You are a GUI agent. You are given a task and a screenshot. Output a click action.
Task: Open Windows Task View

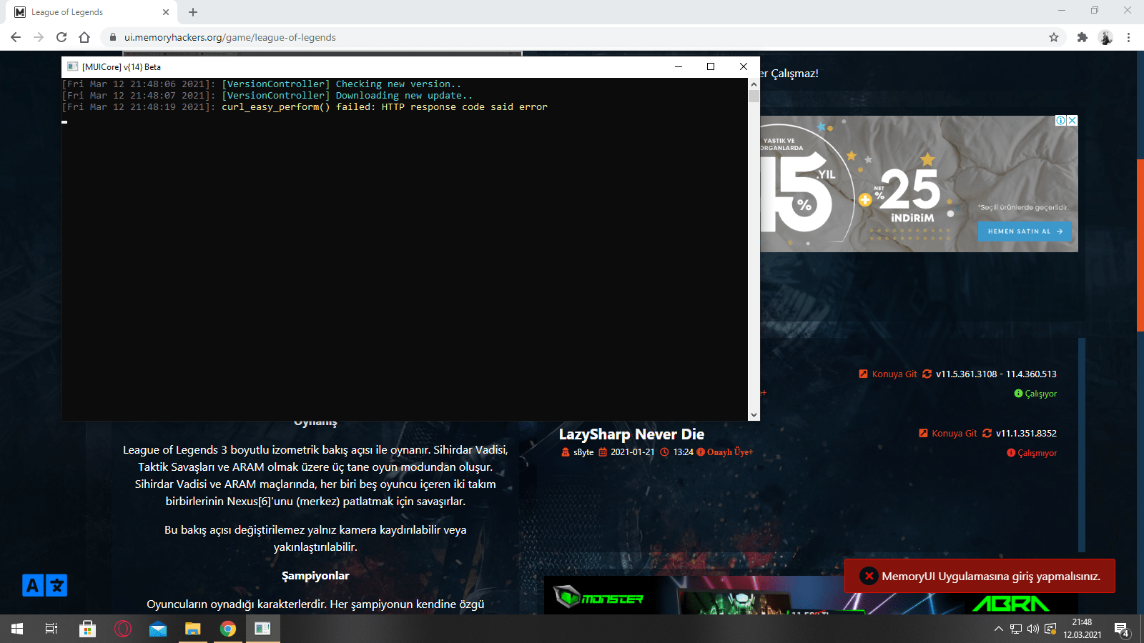click(51, 629)
